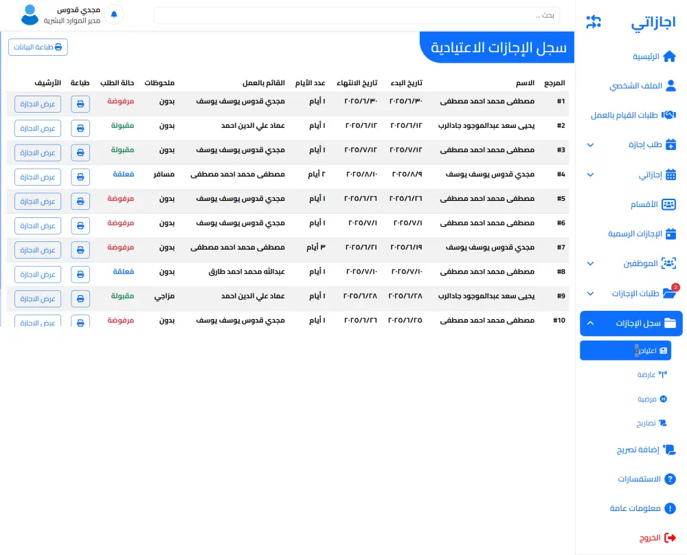The width and height of the screenshot is (687, 555).
Task: Open the الإجازات الرسمية holidays icon
Action: coord(671,234)
